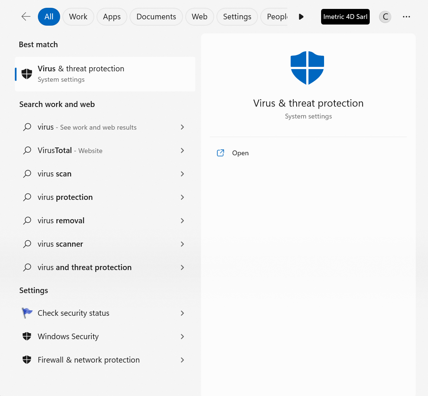Select the 'virus scanner' suggestion

(105, 244)
